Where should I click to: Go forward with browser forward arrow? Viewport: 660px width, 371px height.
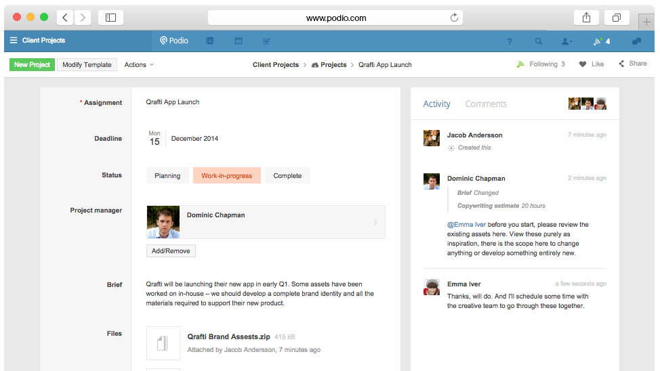[83, 18]
